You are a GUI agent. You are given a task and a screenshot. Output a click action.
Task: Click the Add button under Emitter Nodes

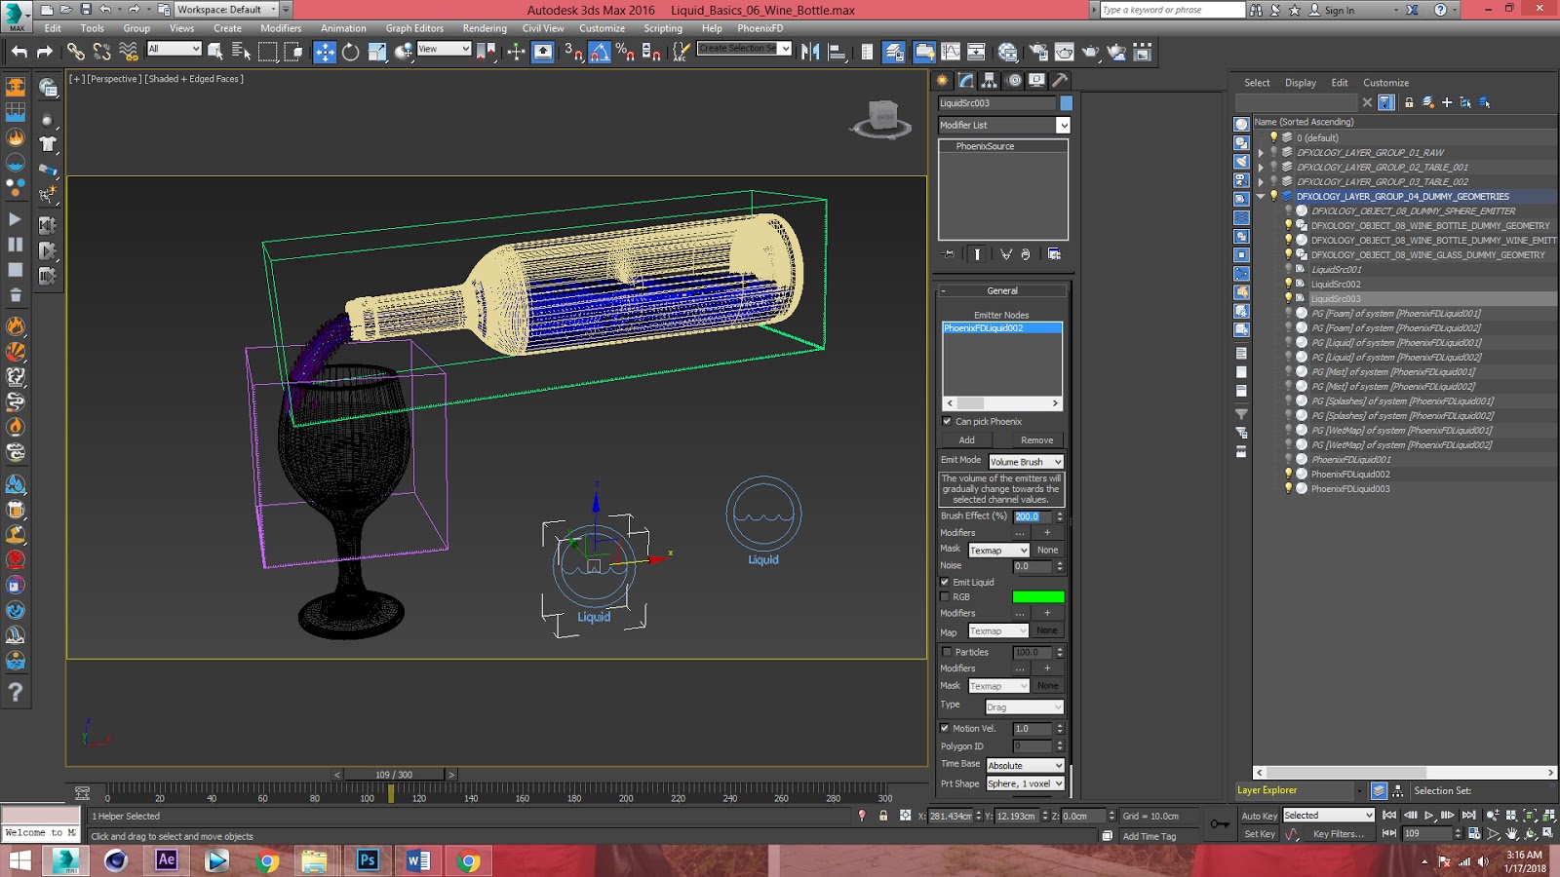tap(965, 440)
